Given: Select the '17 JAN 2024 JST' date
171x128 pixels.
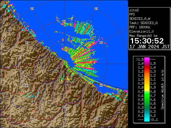Looking at the screenshot, I should [x=149, y=47].
